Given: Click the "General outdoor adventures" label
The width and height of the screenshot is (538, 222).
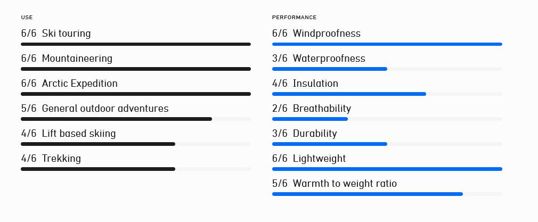Looking at the screenshot, I should point(105,109).
